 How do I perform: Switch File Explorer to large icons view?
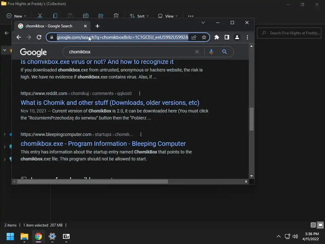(321, 225)
